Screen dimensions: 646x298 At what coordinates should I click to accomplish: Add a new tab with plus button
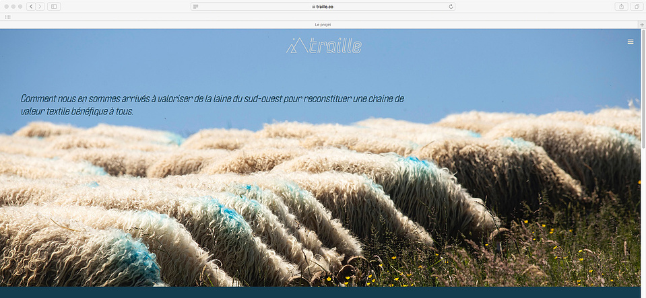click(x=642, y=25)
